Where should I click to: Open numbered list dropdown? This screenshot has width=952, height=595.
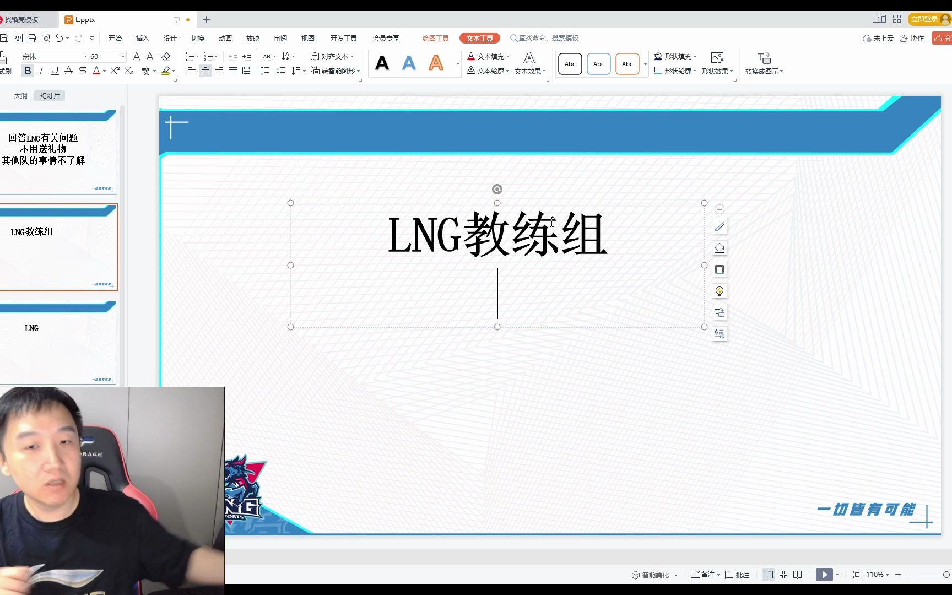pos(216,56)
